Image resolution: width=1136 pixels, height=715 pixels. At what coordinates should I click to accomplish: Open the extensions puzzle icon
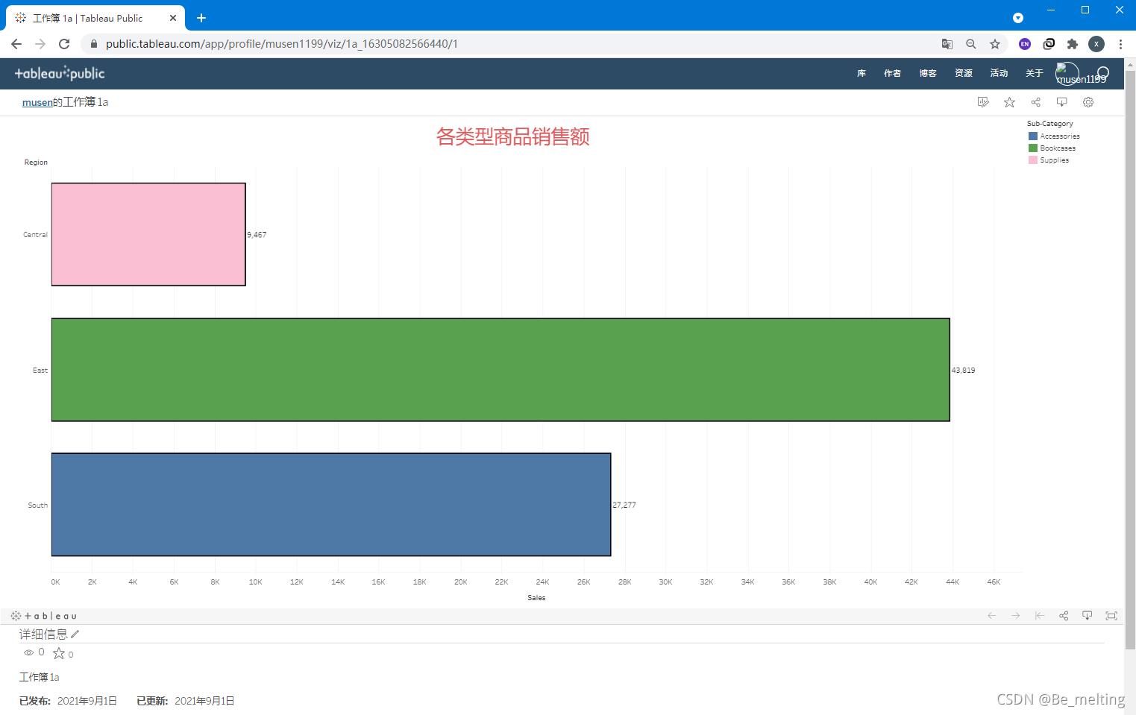click(1073, 44)
